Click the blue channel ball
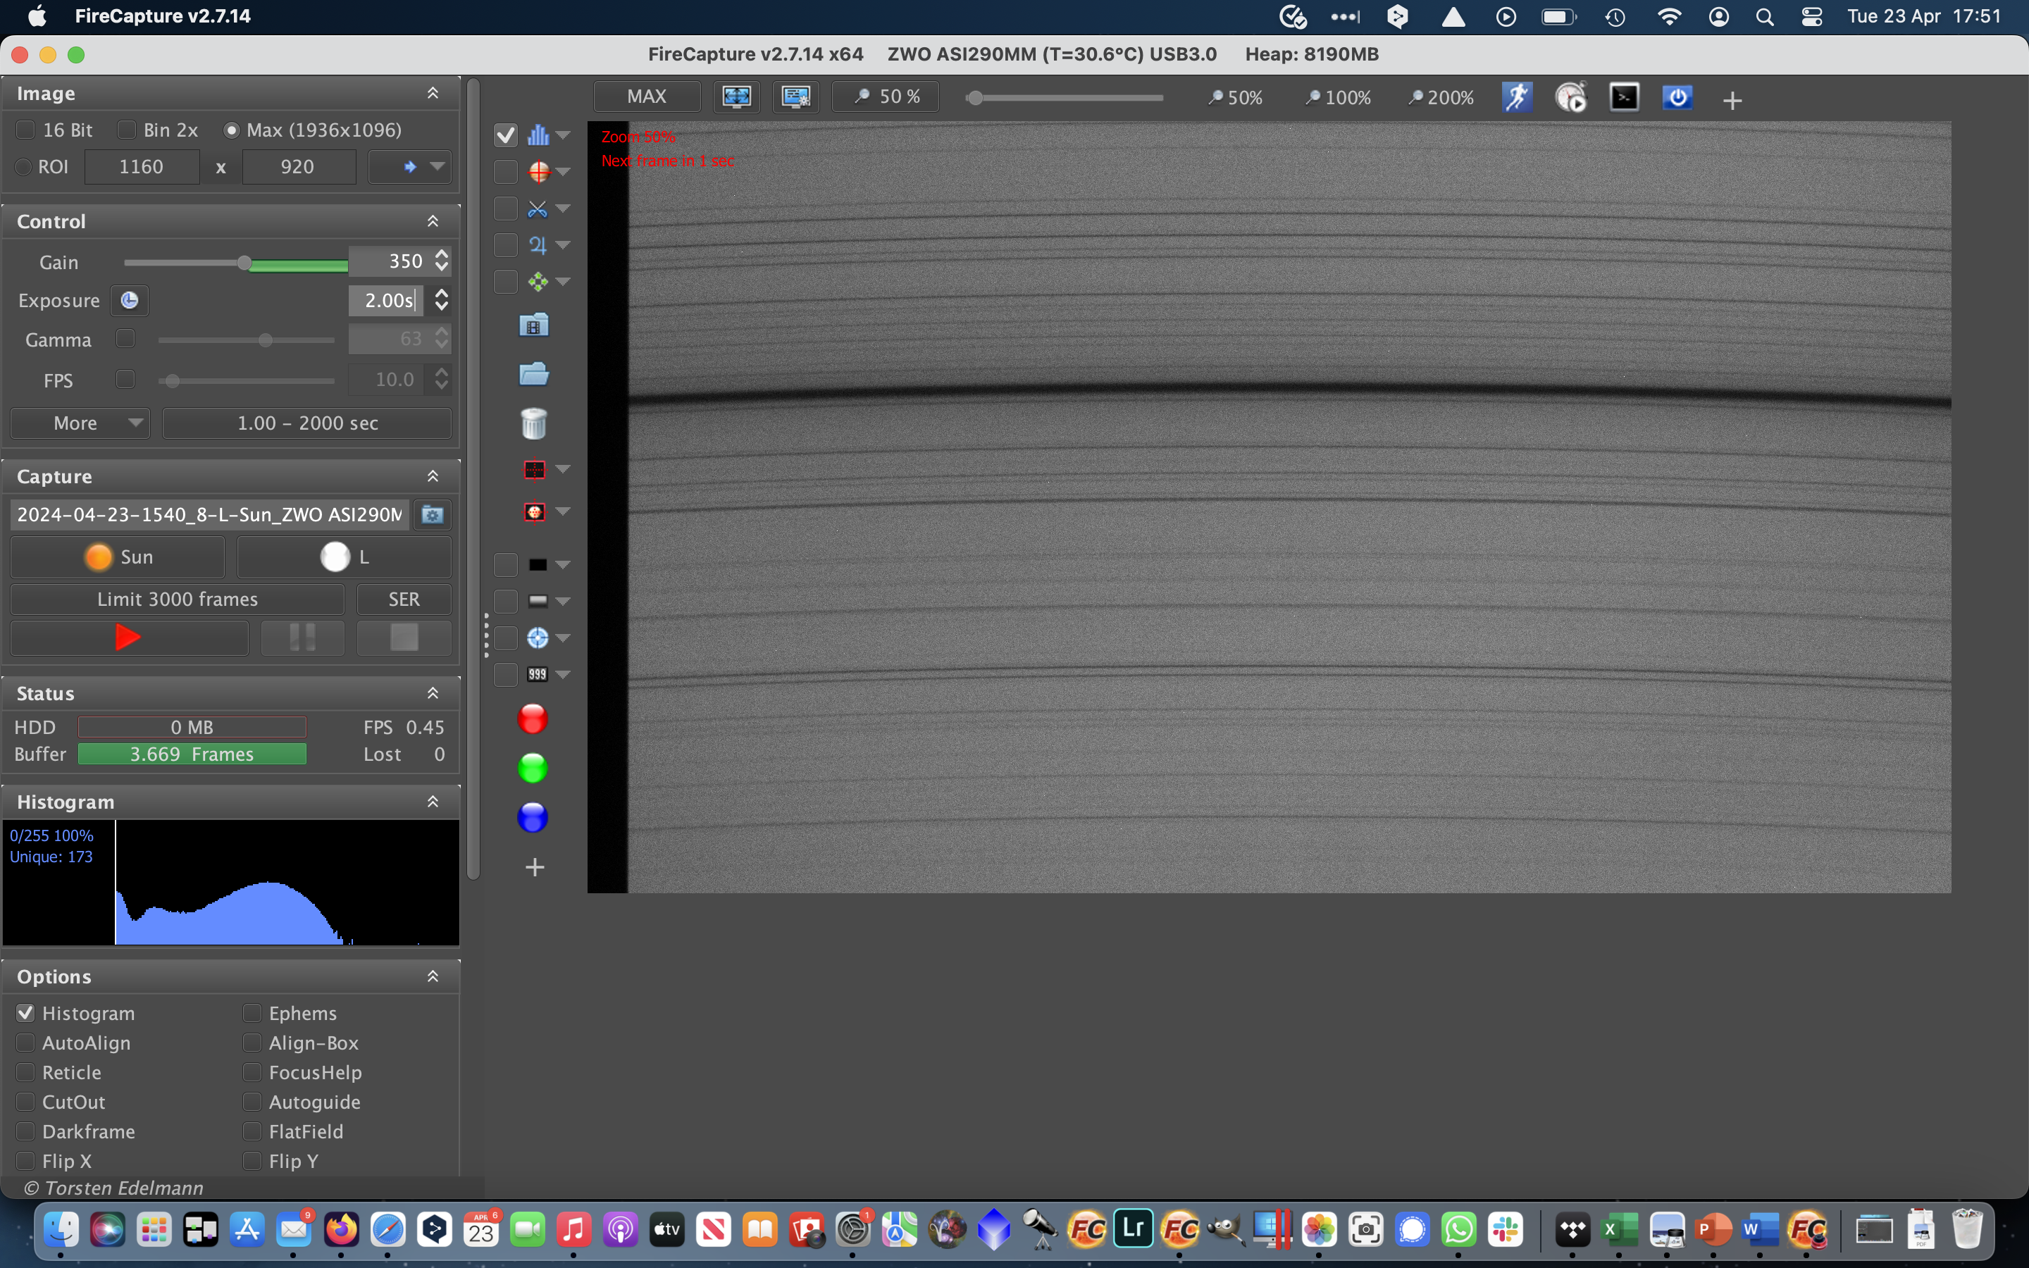2029x1268 pixels. click(x=533, y=818)
